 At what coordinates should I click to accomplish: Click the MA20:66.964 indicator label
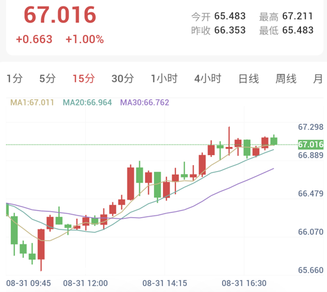(87, 103)
